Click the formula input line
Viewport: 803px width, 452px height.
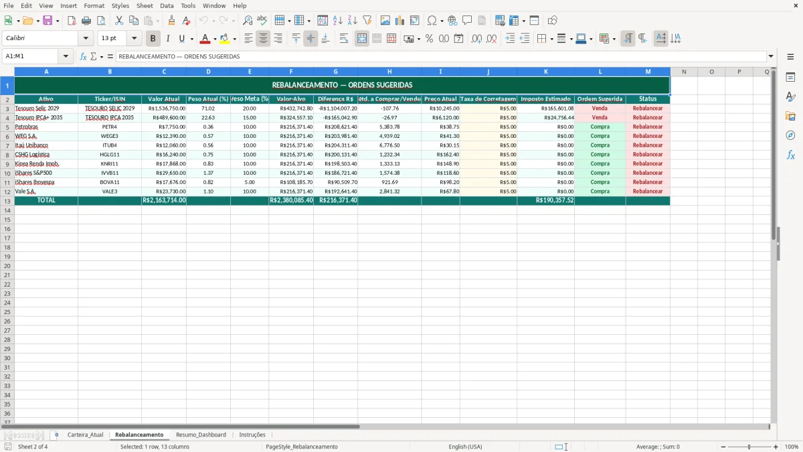tap(441, 56)
